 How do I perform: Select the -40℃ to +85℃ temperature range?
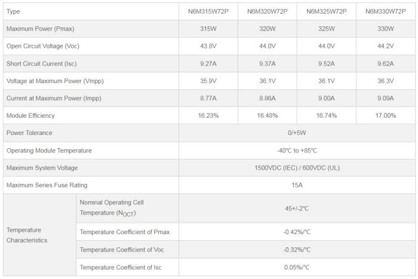click(x=297, y=151)
